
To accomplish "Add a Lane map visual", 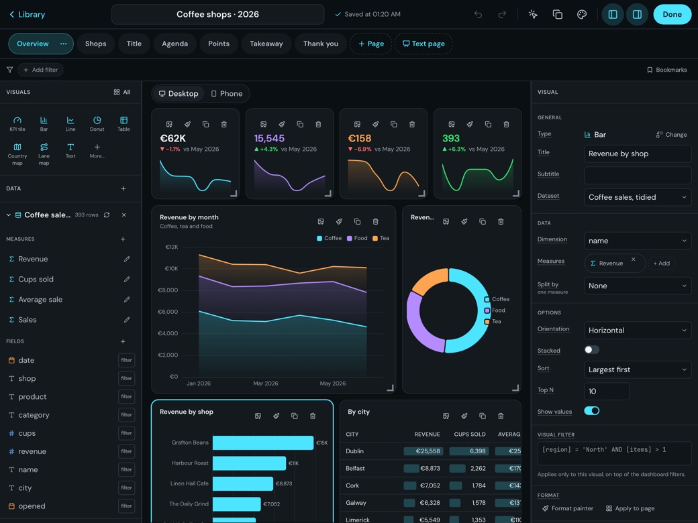I will [44, 154].
